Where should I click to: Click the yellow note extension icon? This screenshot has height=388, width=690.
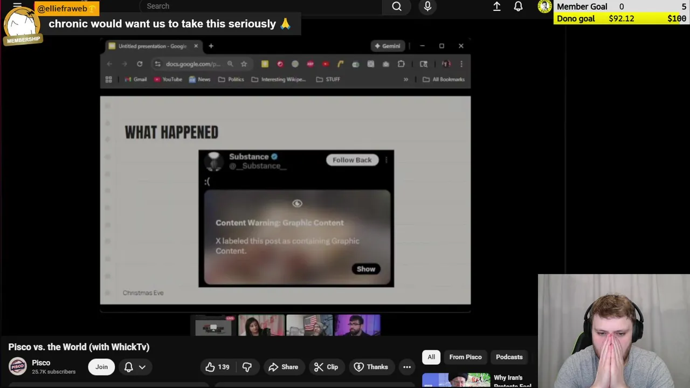click(x=265, y=64)
